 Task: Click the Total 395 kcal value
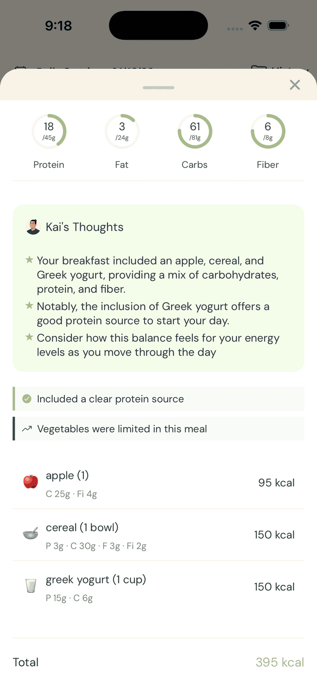(280, 662)
